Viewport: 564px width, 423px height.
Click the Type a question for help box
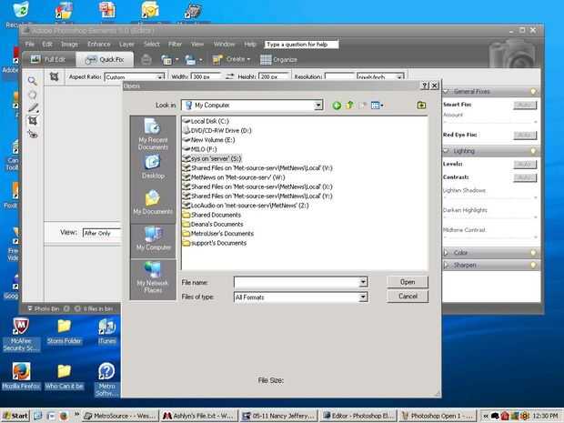(x=301, y=45)
